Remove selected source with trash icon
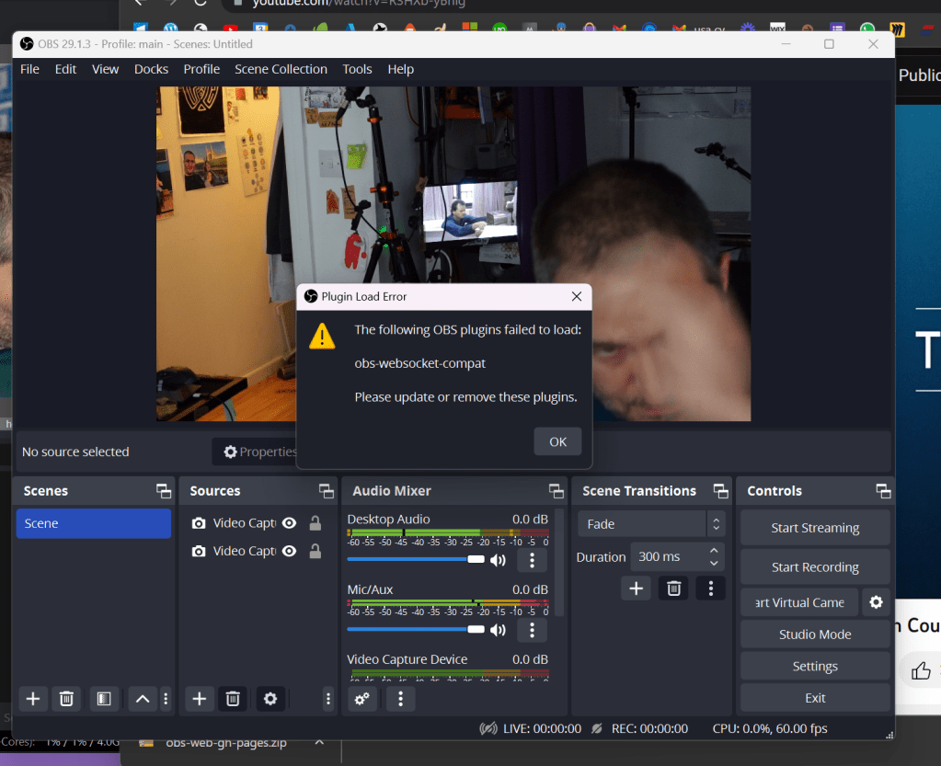Image resolution: width=941 pixels, height=766 pixels. coord(233,699)
